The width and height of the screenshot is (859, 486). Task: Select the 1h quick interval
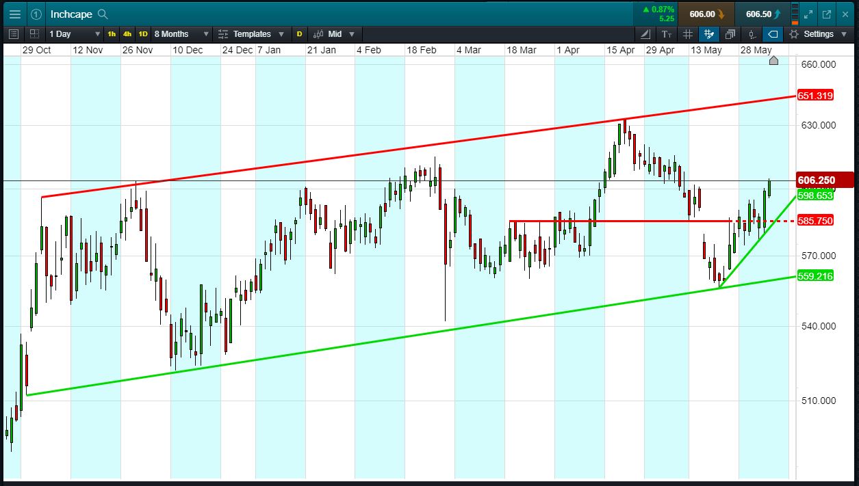[x=112, y=33]
